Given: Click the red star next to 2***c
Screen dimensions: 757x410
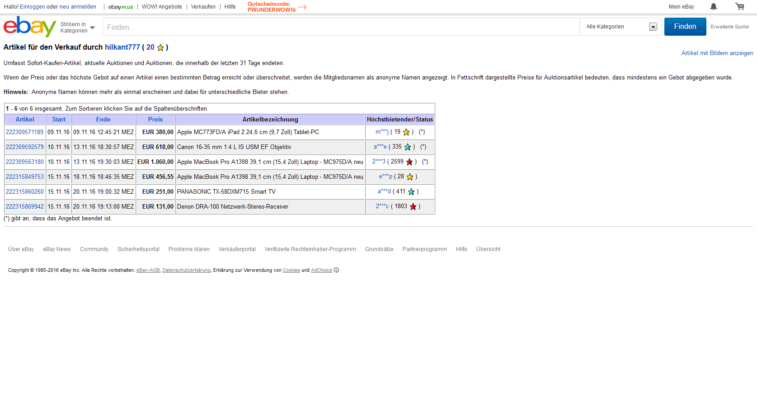Looking at the screenshot, I should click(x=413, y=207).
